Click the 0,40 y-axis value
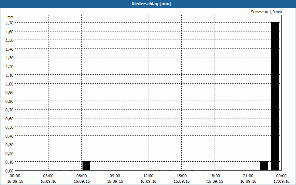The height and width of the screenshot is (185, 296). 10,136
